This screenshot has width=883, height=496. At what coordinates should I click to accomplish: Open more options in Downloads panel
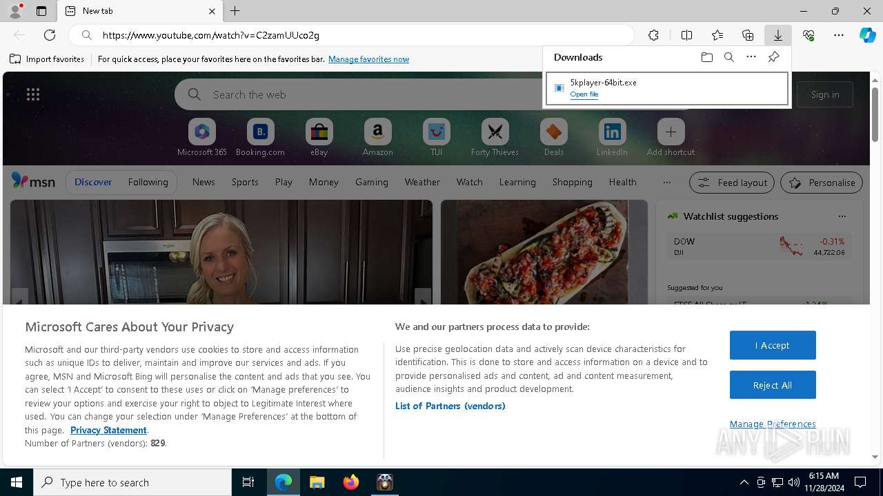751,57
